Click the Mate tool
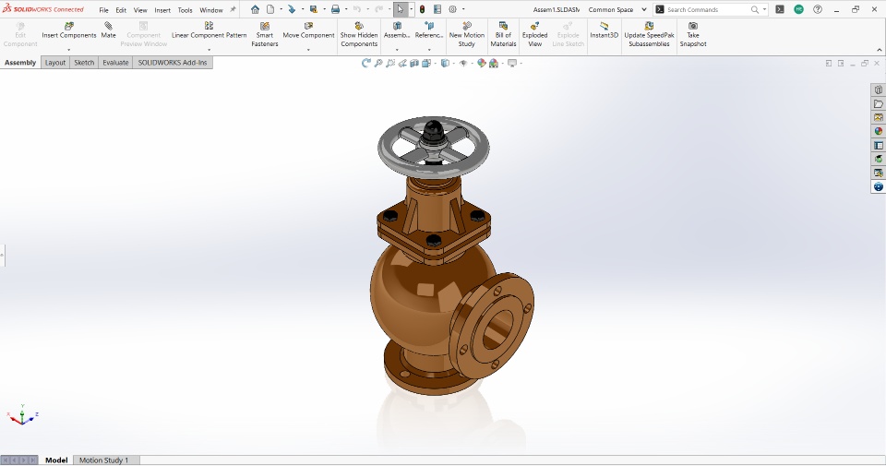 pos(109,30)
